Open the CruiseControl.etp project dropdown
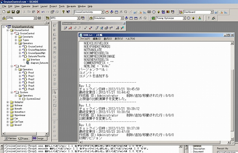Viewport: 238px width, 153px height. [103, 12]
